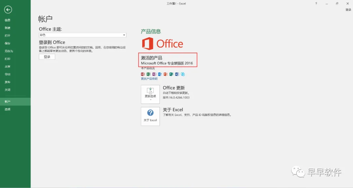The width and height of the screenshot is (353, 188).
Task: Select 导出 in the sidebar
Action: 15,74
